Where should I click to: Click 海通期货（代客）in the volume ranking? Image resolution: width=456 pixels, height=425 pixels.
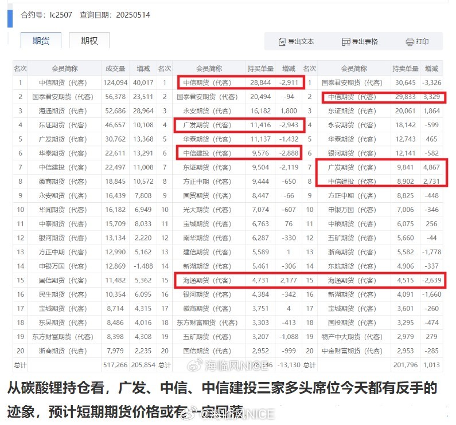pyautogui.click(x=63, y=111)
